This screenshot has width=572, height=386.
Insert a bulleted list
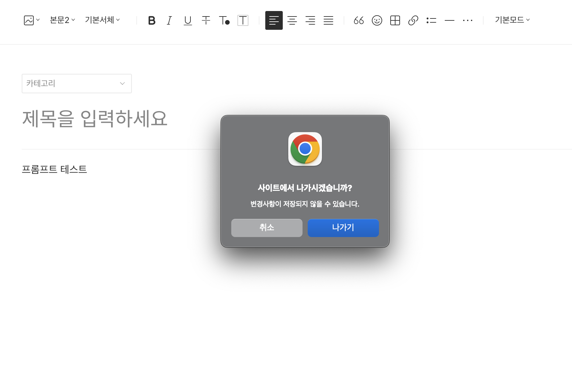click(431, 20)
